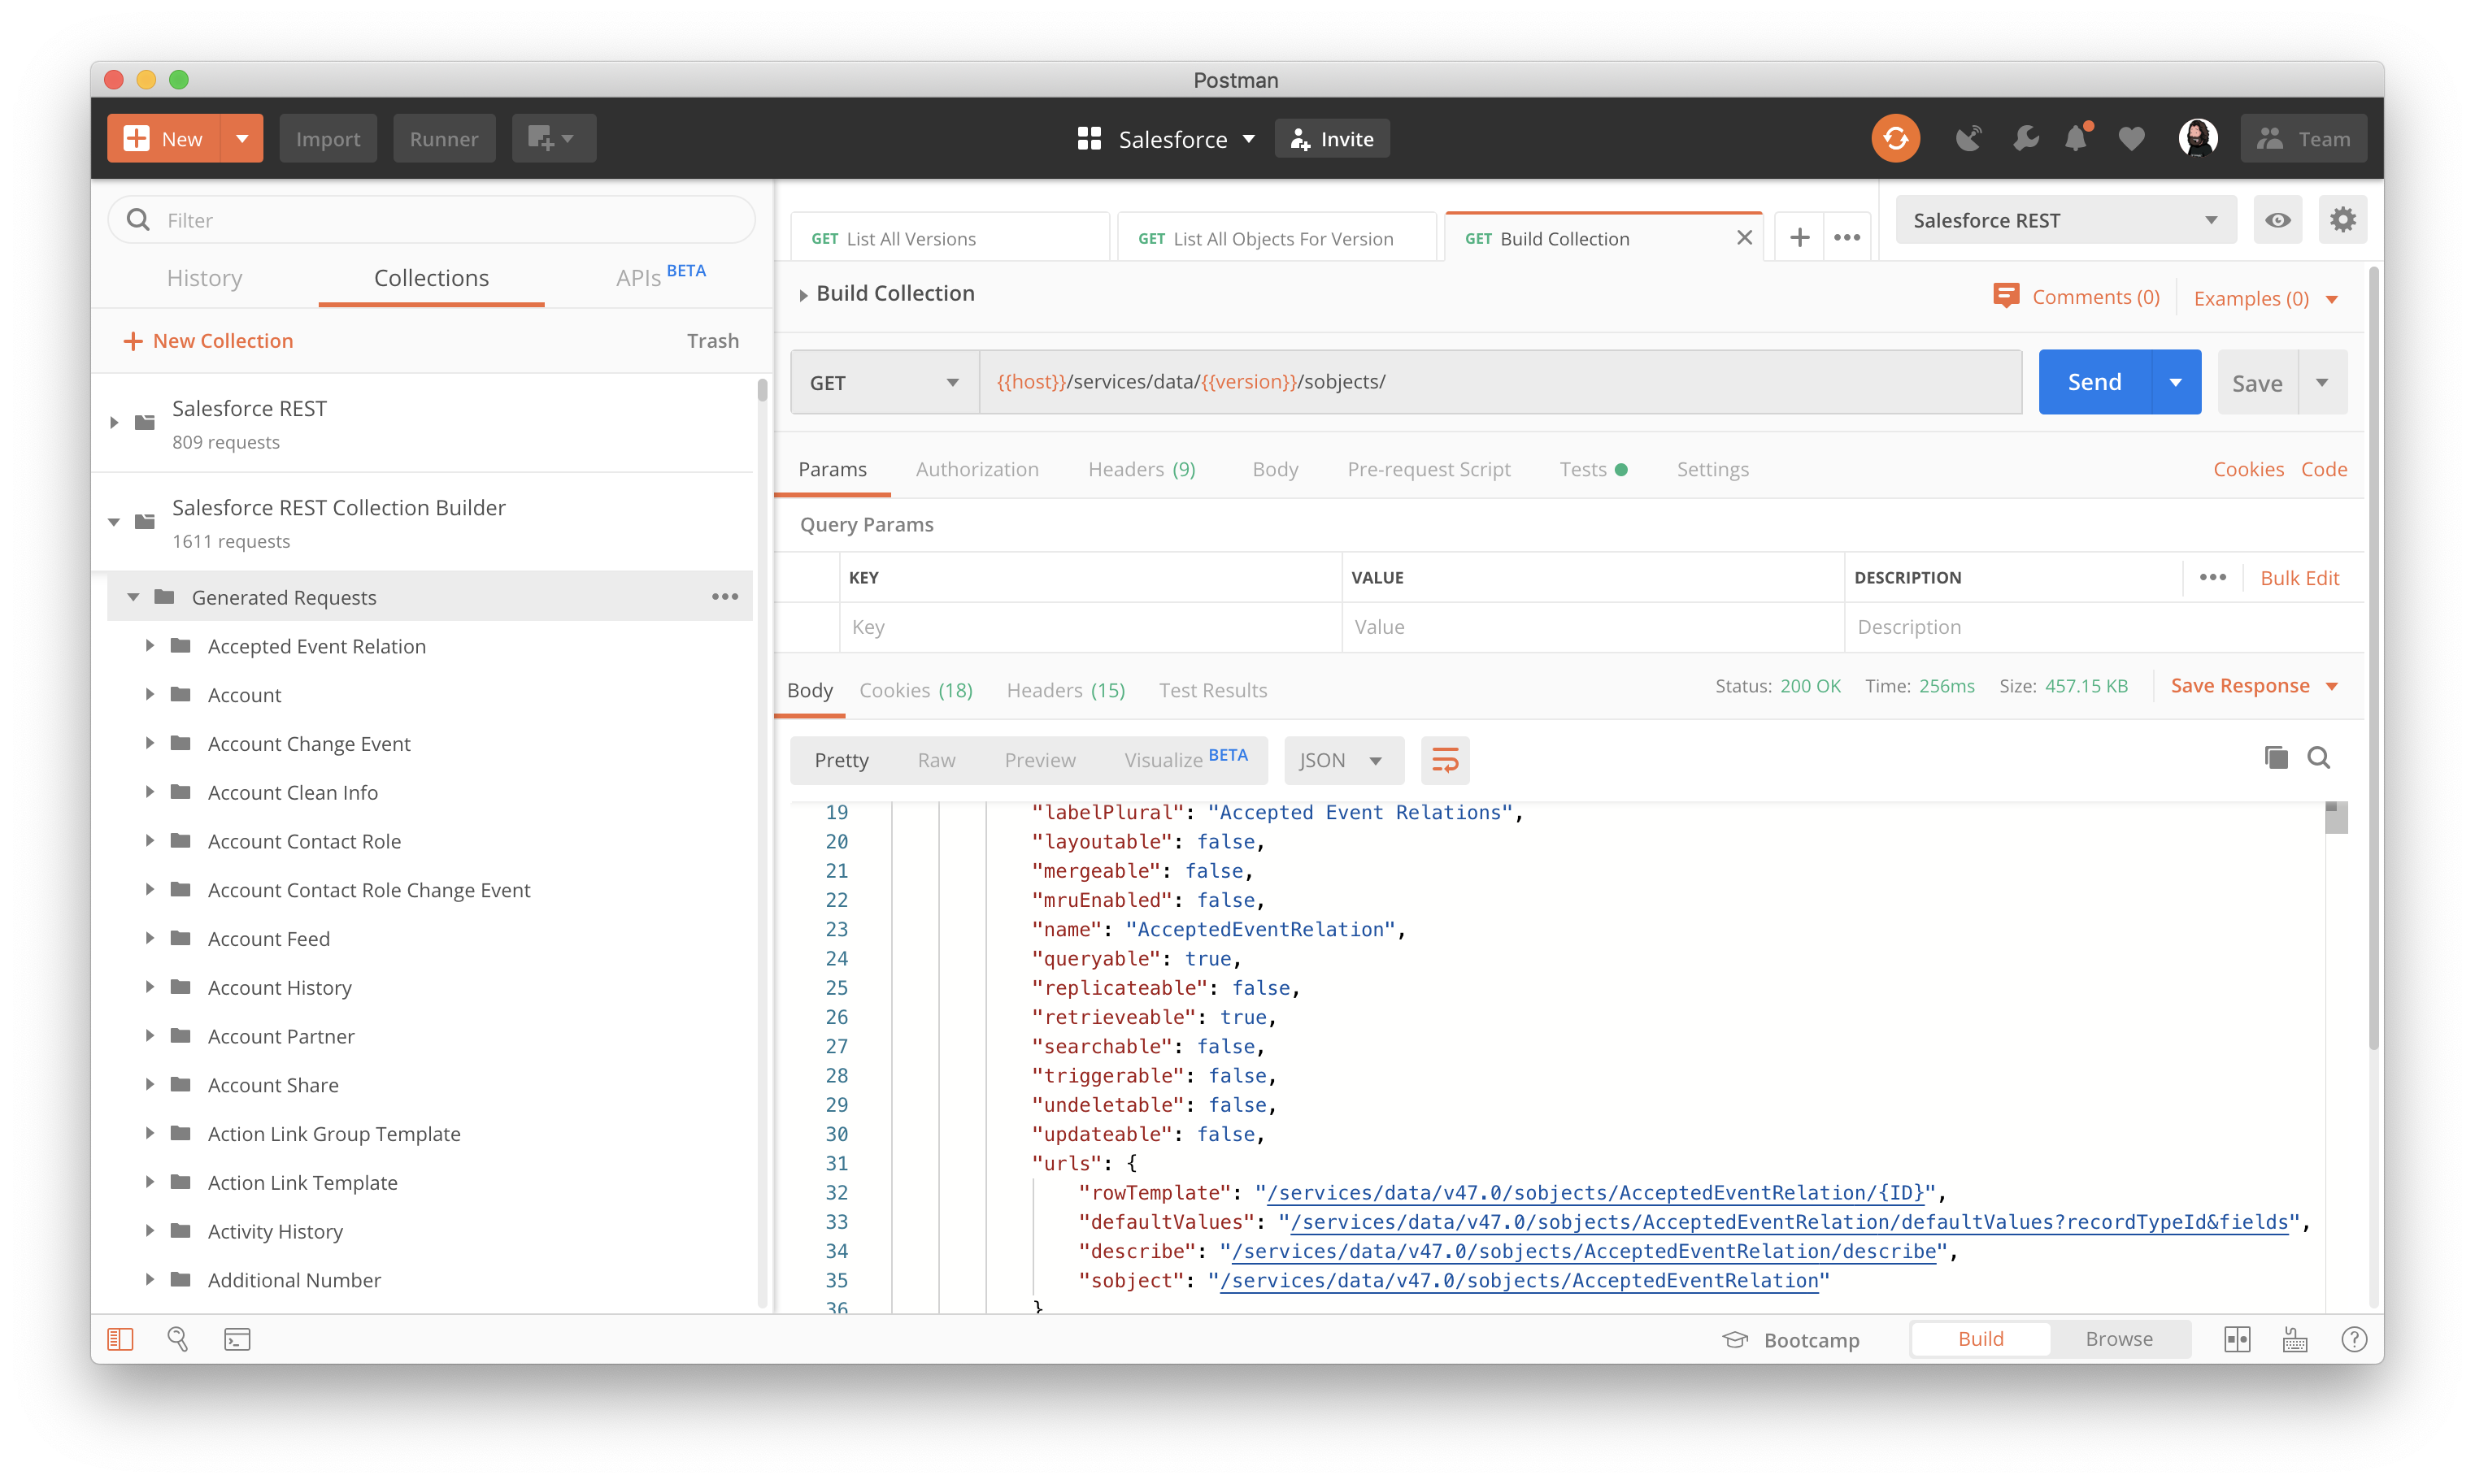This screenshot has height=1484, width=2475.
Task: Click Import button
Action: tap(327, 138)
